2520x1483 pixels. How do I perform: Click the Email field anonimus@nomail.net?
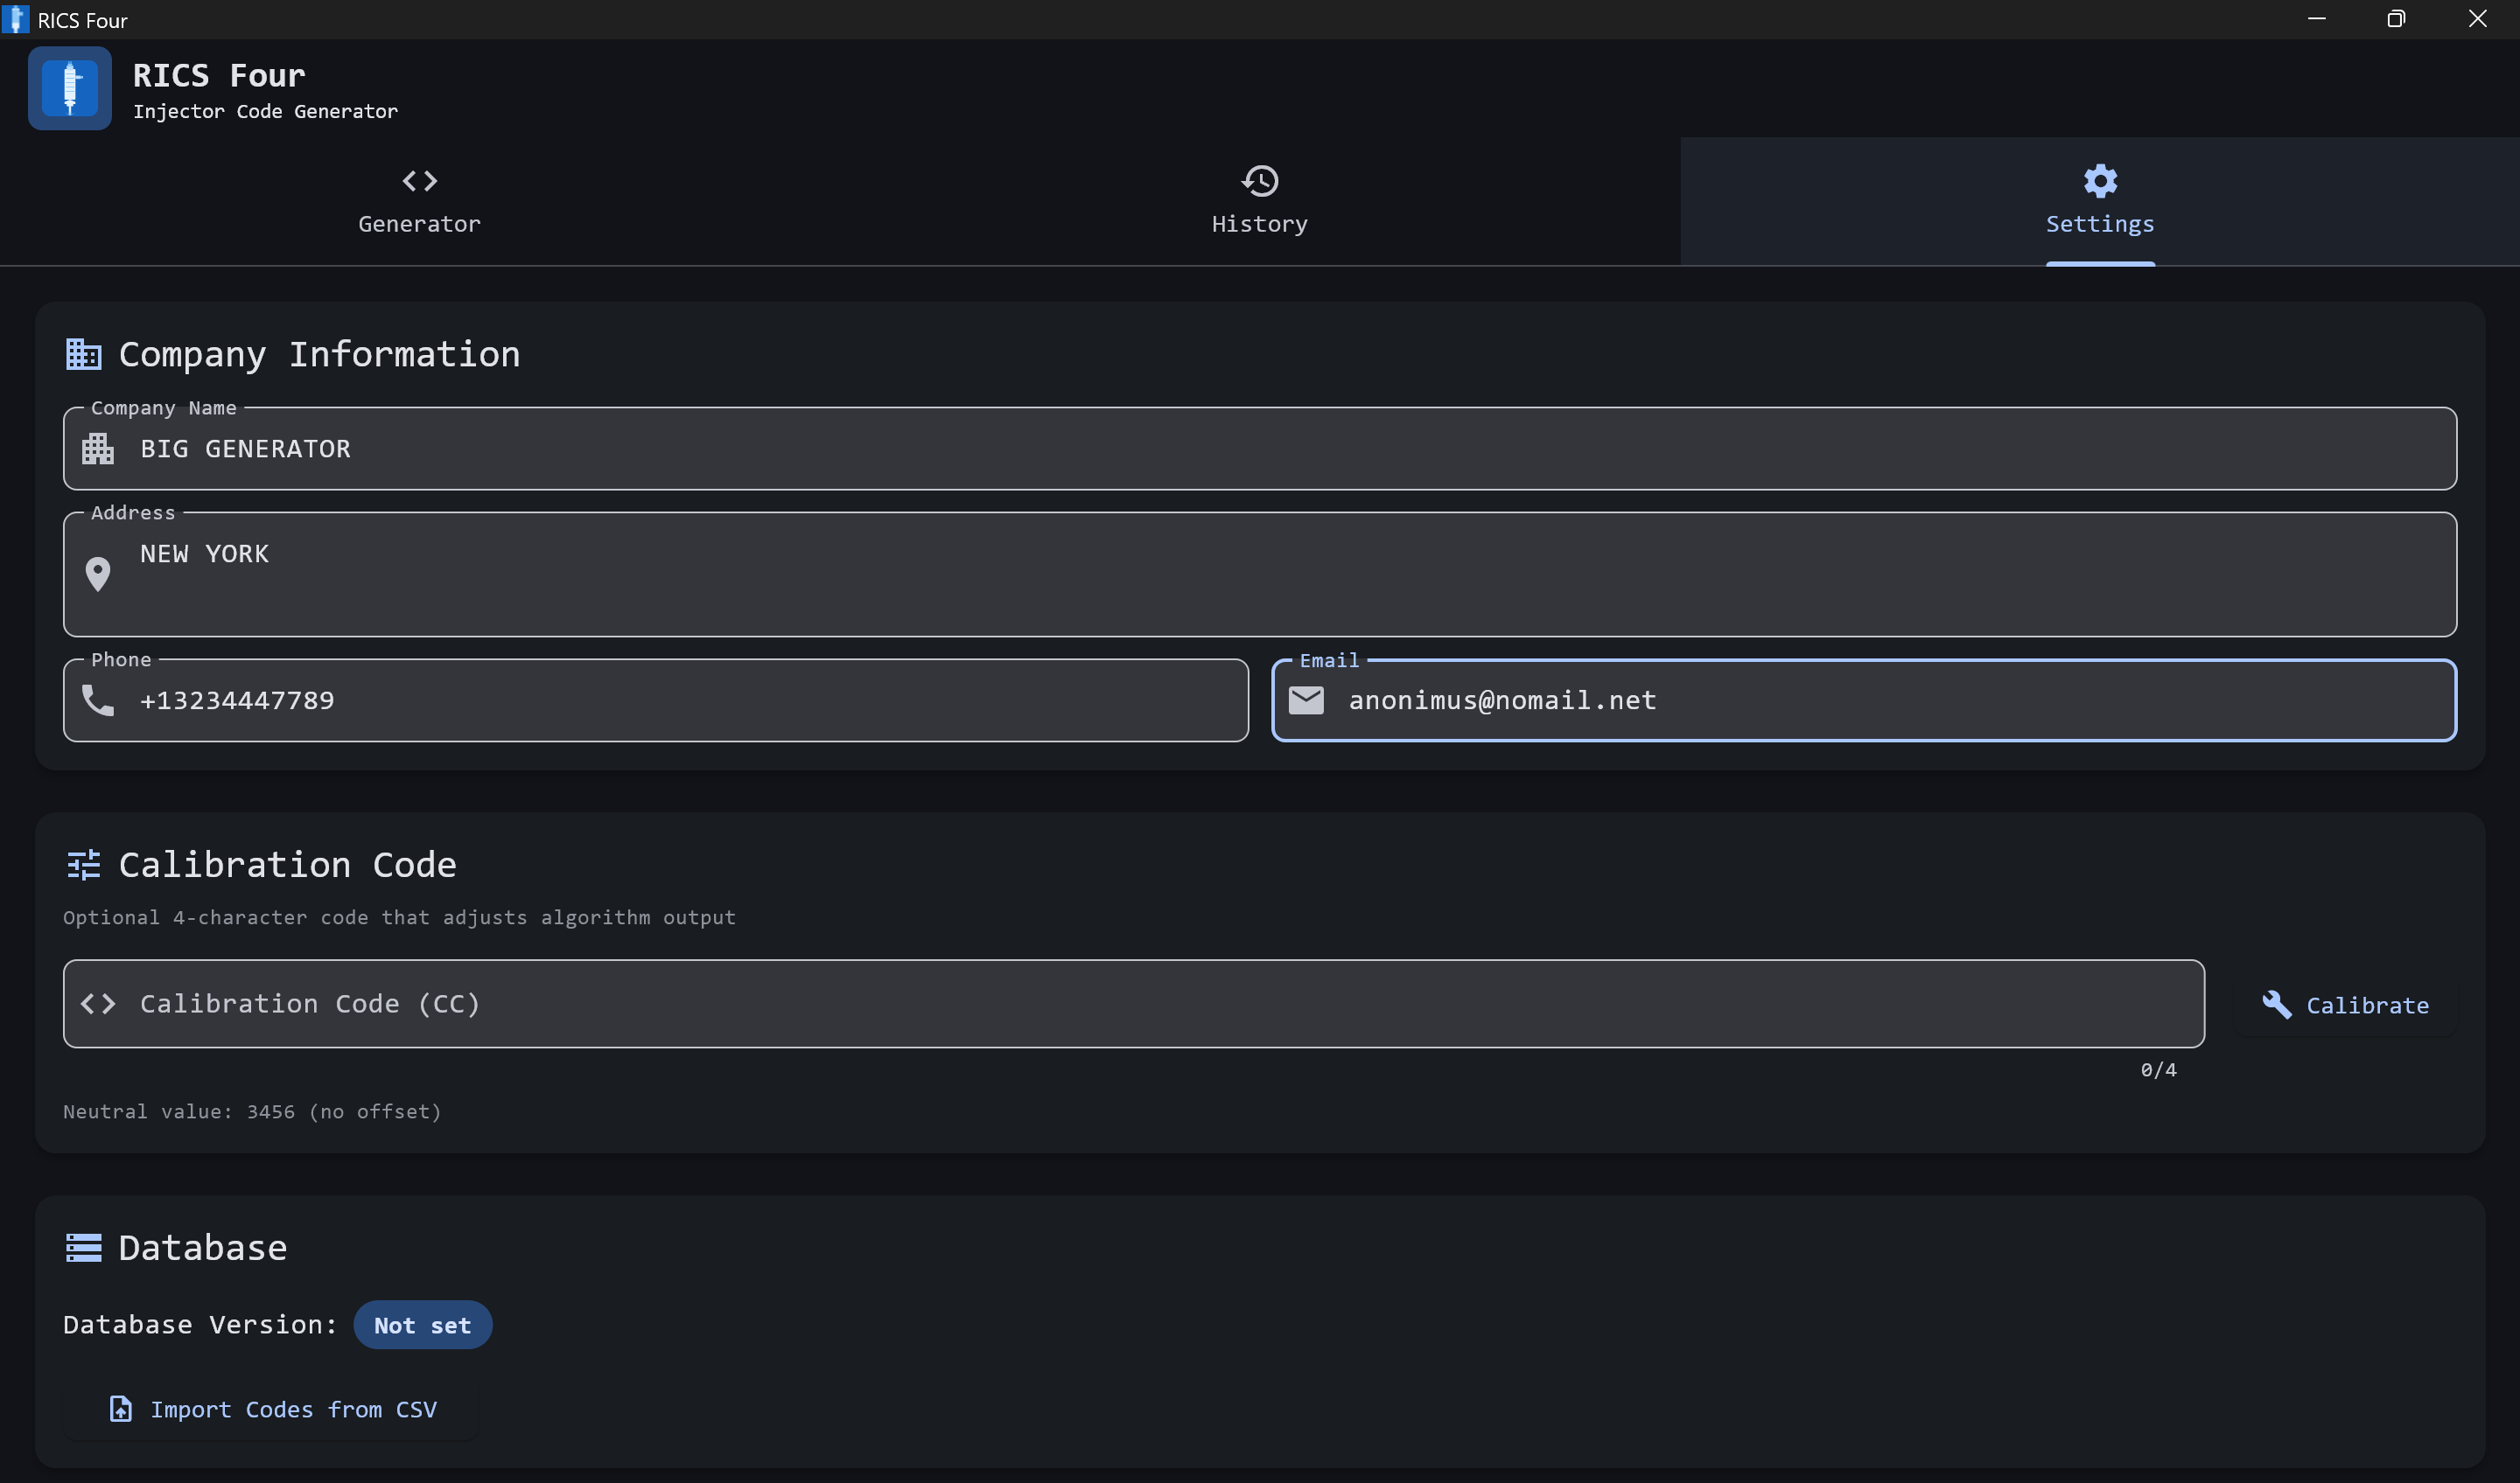(x=1864, y=700)
